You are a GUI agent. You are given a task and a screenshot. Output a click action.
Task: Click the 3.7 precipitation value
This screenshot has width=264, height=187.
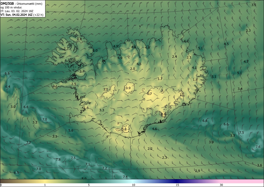click(x=233, y=136)
